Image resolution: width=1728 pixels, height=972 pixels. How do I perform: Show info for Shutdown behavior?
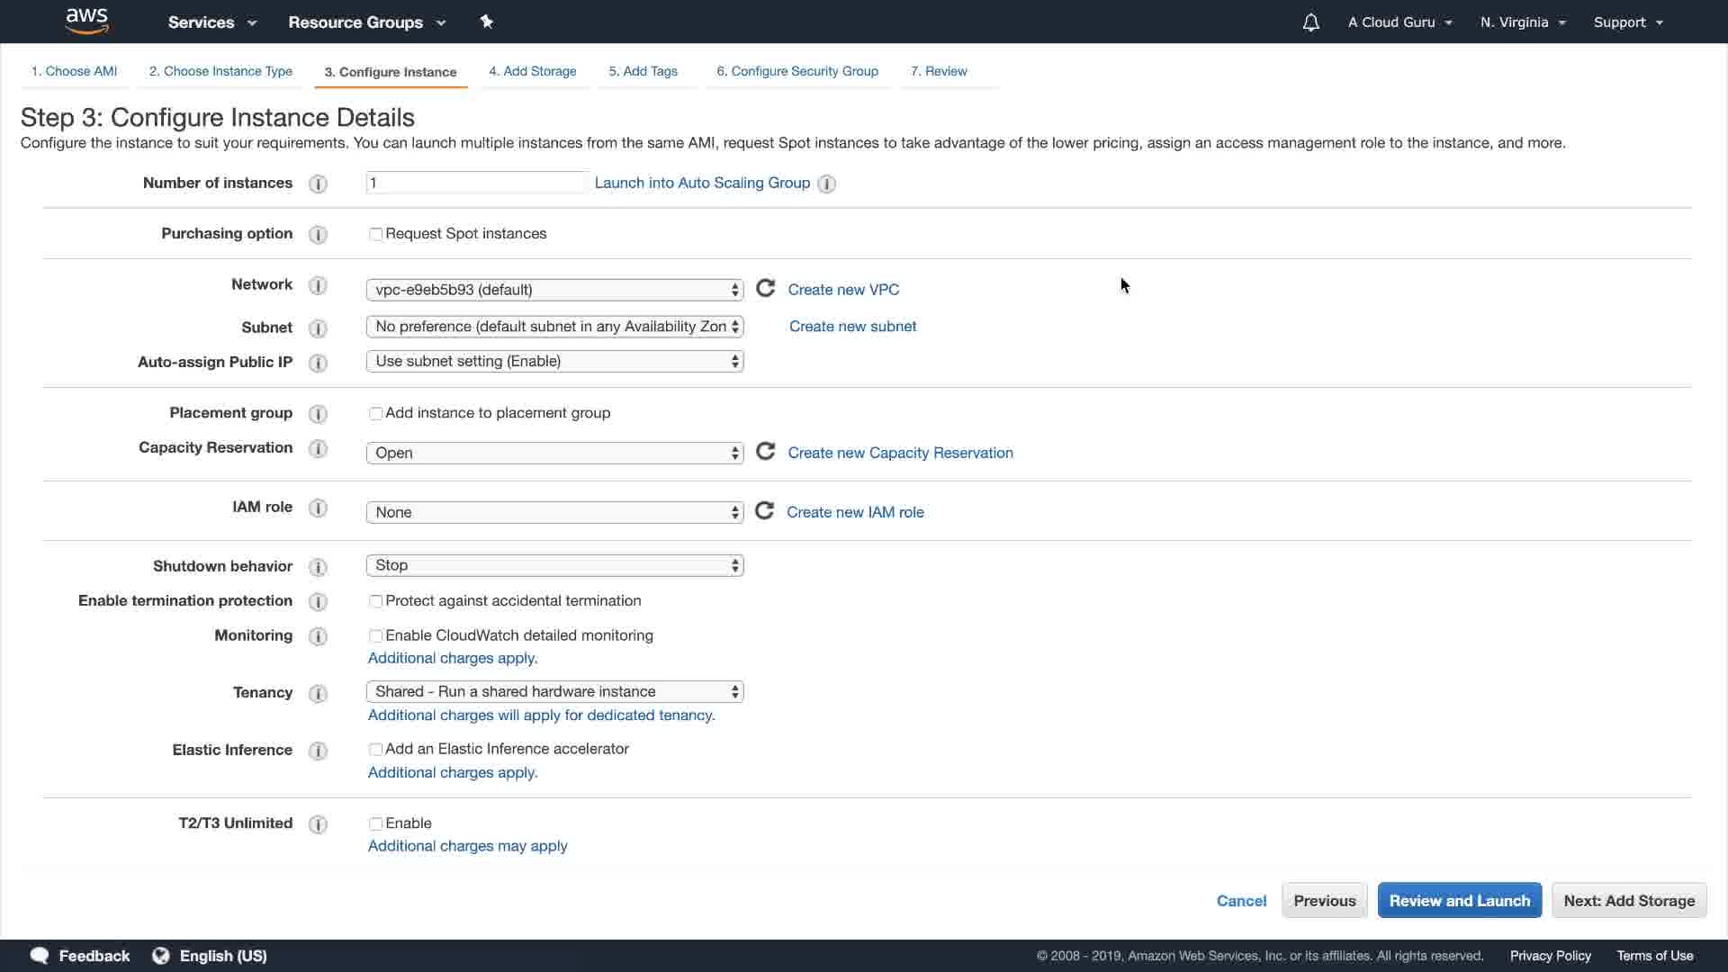[x=318, y=567]
